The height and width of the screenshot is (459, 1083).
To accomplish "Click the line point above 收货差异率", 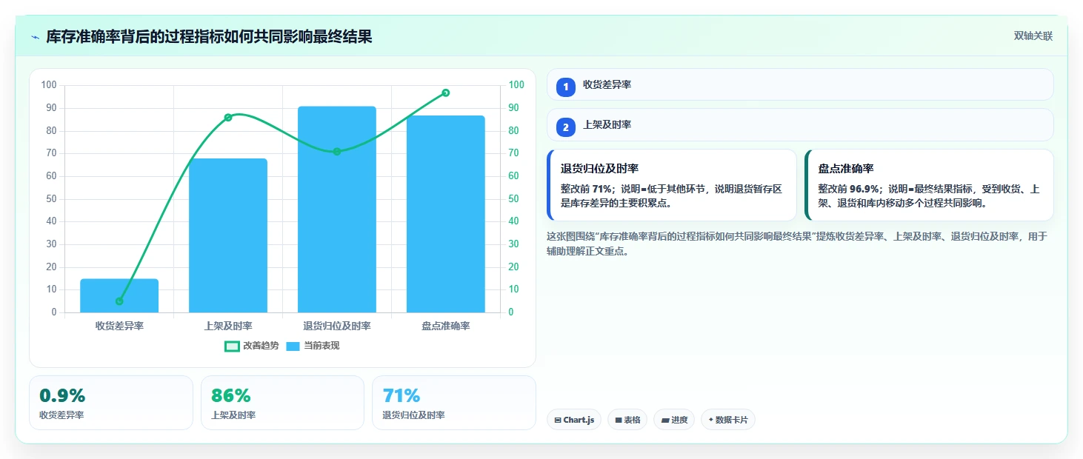I will pyautogui.click(x=119, y=301).
